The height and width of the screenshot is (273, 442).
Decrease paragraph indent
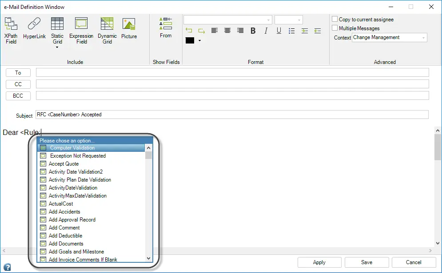[x=318, y=31]
